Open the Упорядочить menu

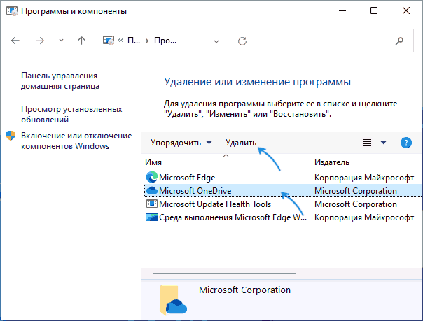click(x=181, y=143)
